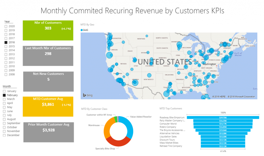Click the Roadway Bike Emporium funnel bar
This screenshot has width=264, height=156.
click(222, 117)
